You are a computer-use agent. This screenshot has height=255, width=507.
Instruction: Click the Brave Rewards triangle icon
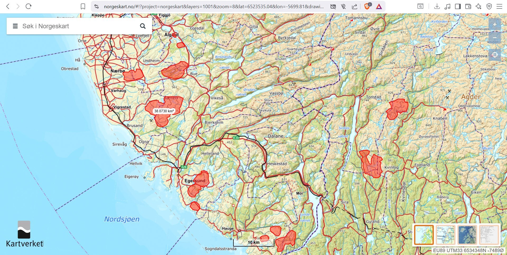point(379,6)
